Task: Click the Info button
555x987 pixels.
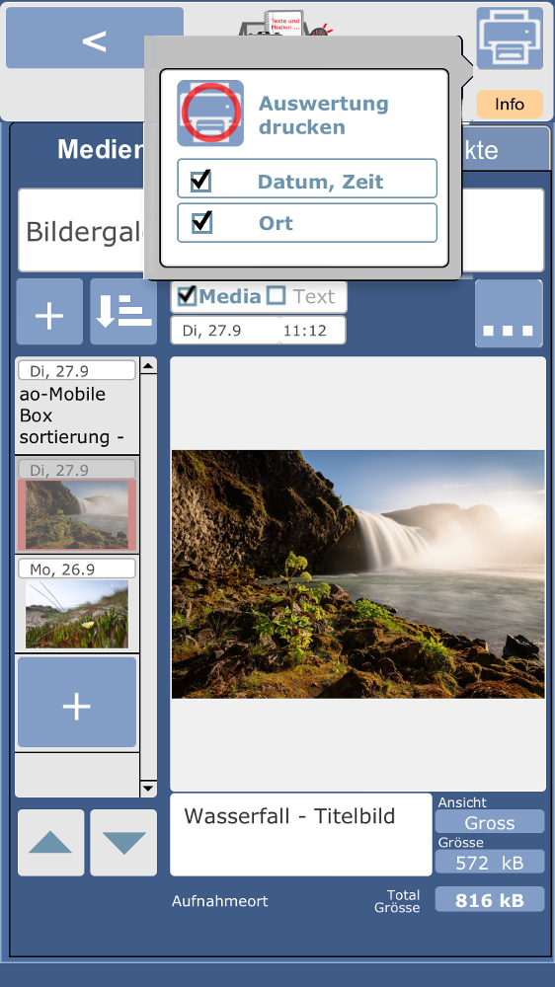Action: [x=509, y=104]
